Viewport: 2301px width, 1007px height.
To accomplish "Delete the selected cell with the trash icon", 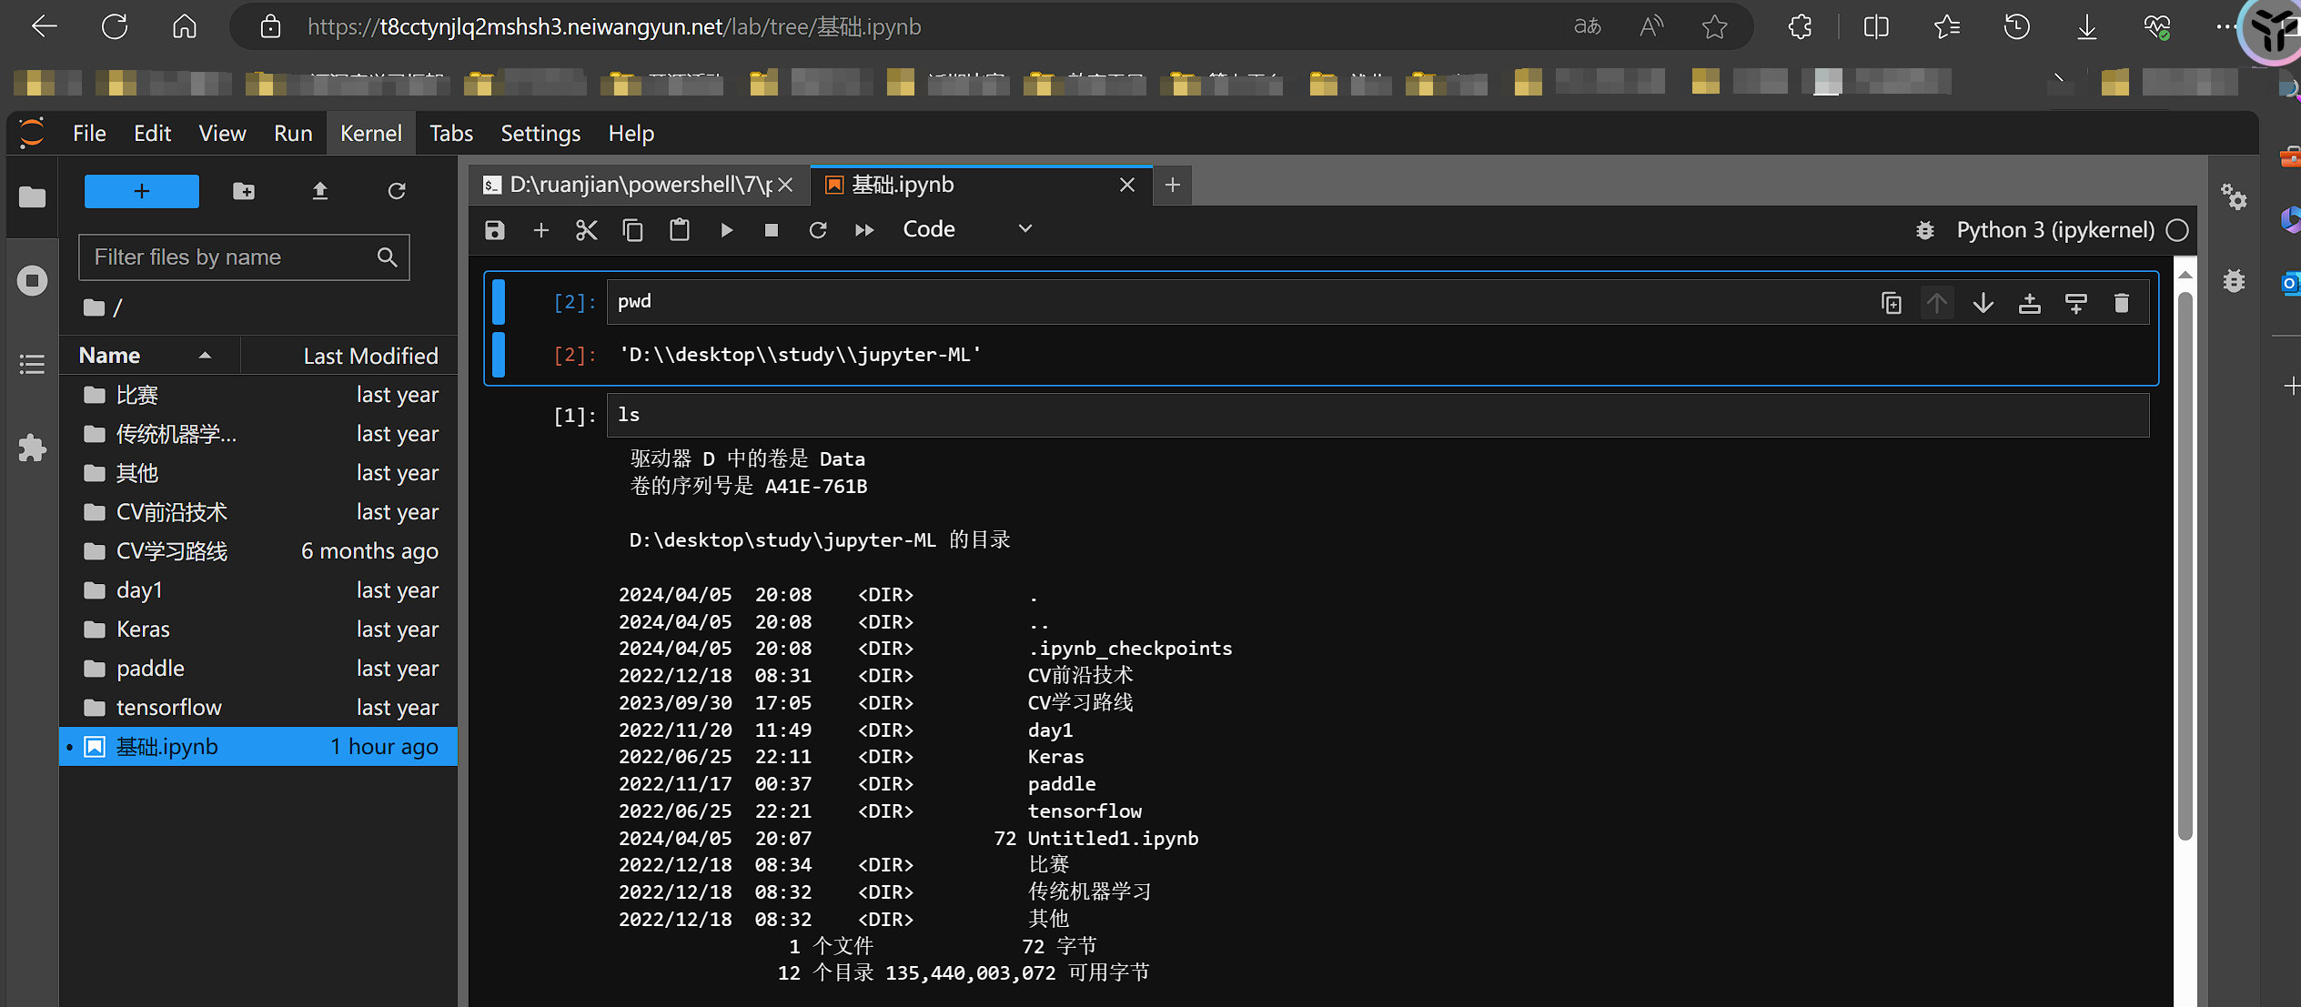I will (x=2122, y=303).
